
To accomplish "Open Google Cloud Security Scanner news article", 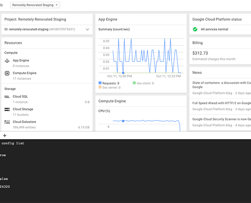I will 221,119.
